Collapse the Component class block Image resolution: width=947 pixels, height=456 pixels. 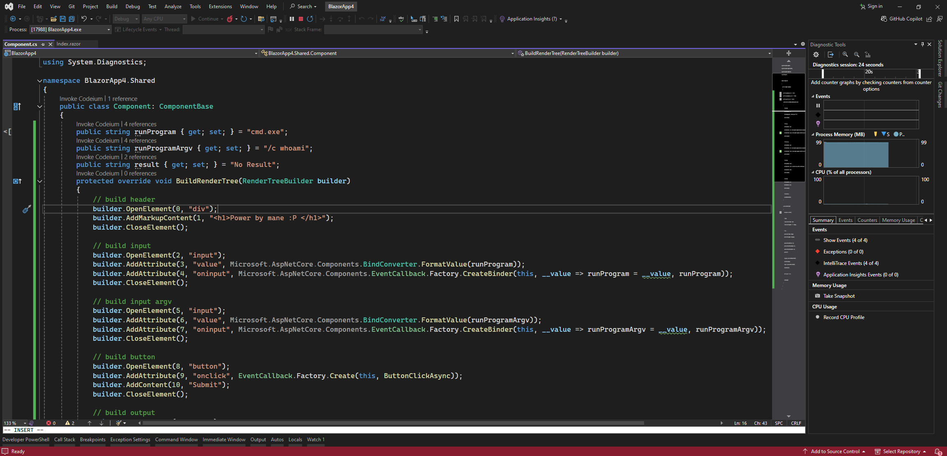point(39,107)
